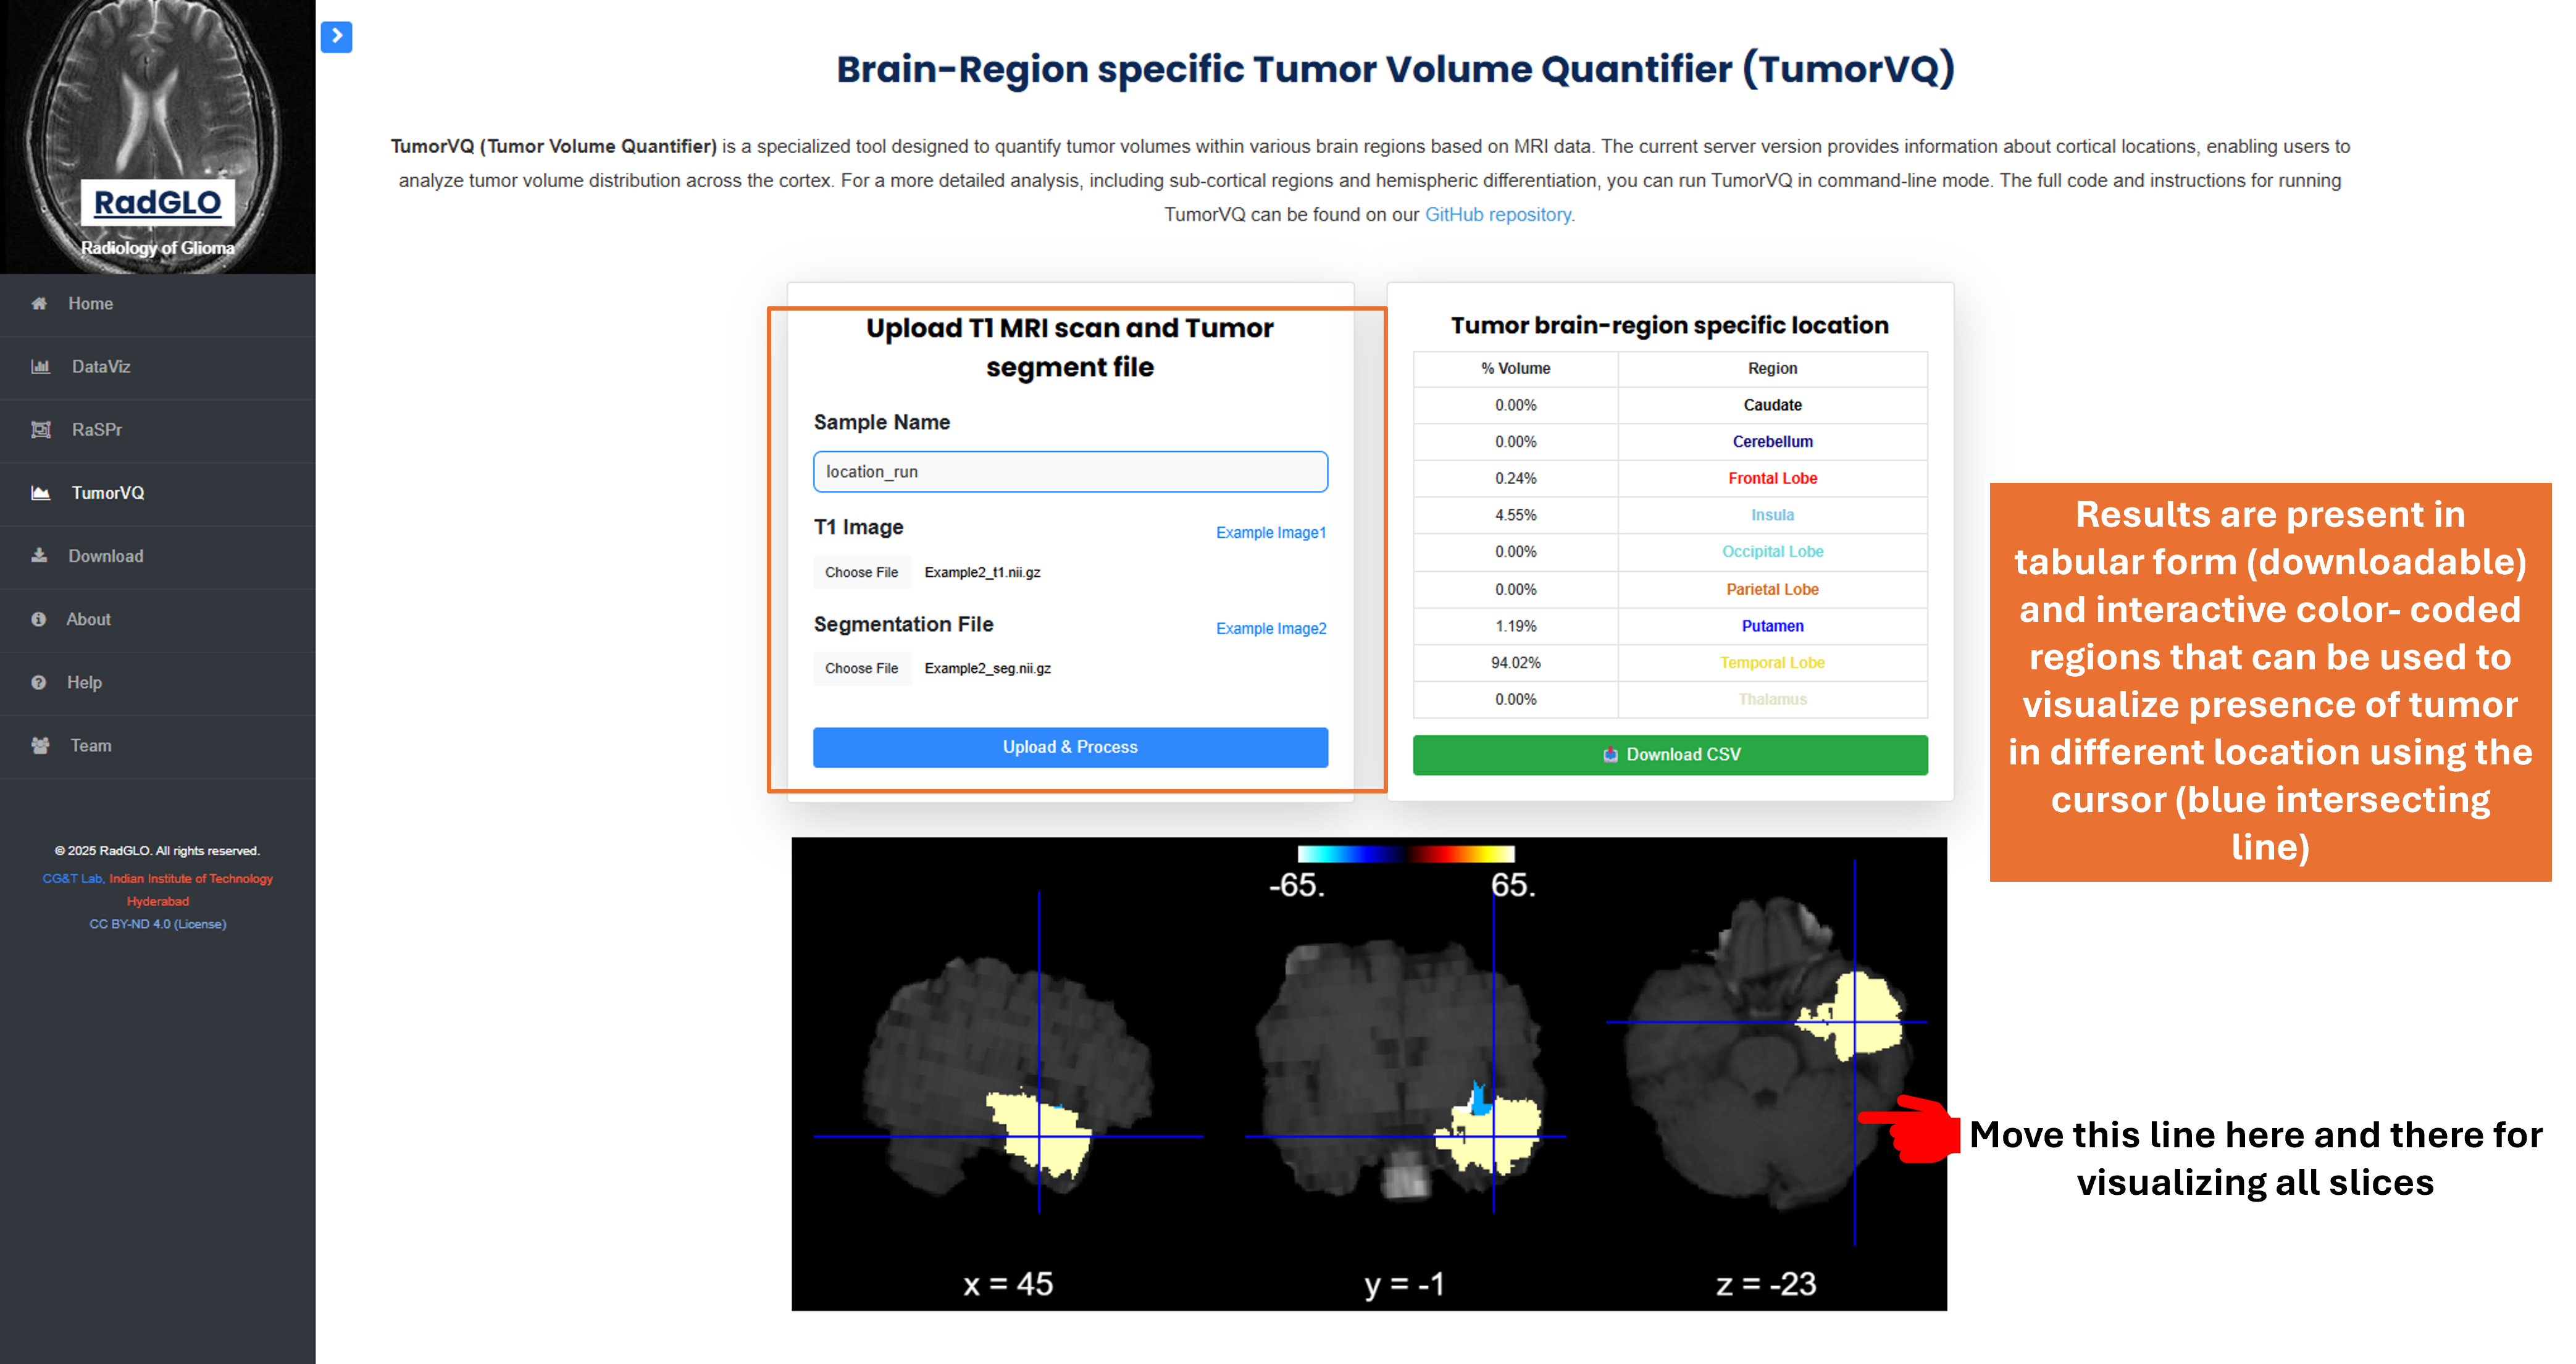Open the RaSPr menu item
2576x1364 pixels.
click(158, 430)
